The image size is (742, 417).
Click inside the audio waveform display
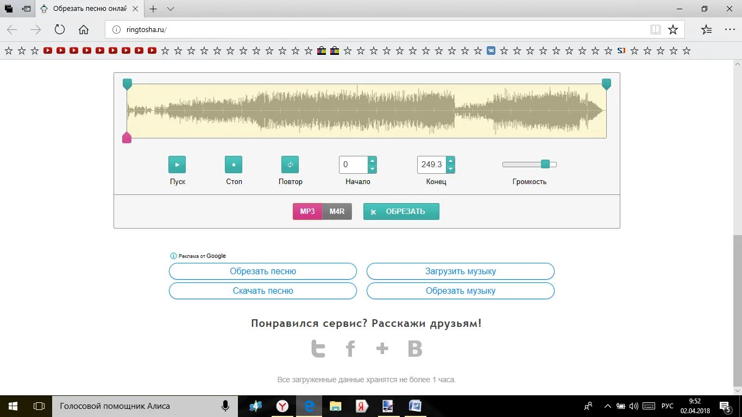pyautogui.click(x=367, y=111)
